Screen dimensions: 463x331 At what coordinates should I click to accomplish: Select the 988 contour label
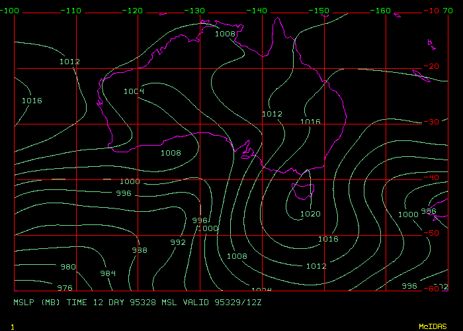pyautogui.click(x=139, y=250)
